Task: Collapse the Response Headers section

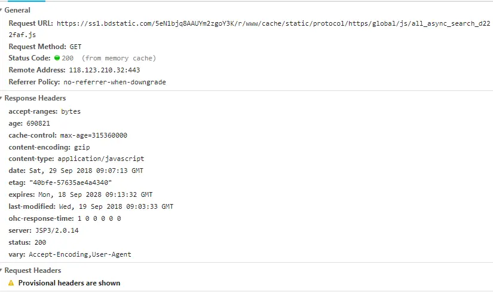Action: pyautogui.click(x=1, y=98)
